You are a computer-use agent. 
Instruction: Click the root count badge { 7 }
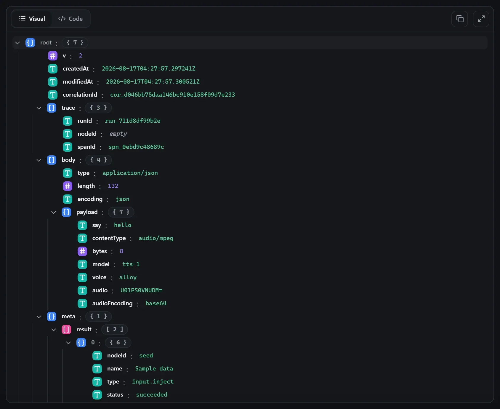click(x=75, y=43)
